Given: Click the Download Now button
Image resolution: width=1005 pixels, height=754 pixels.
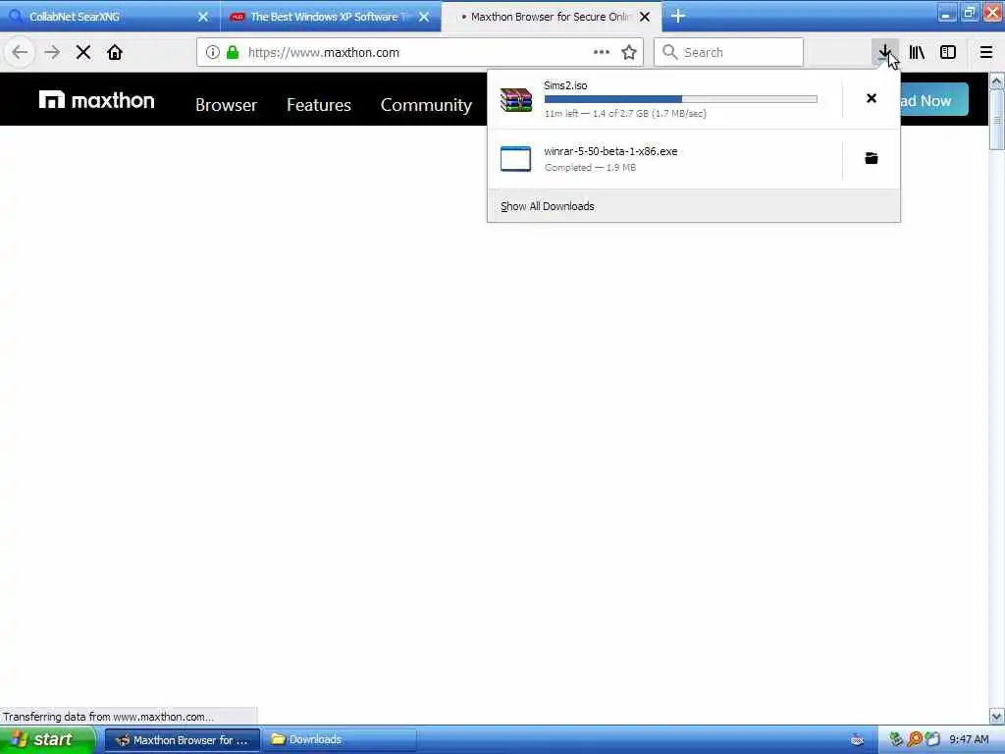Looking at the screenshot, I should coord(934,100).
